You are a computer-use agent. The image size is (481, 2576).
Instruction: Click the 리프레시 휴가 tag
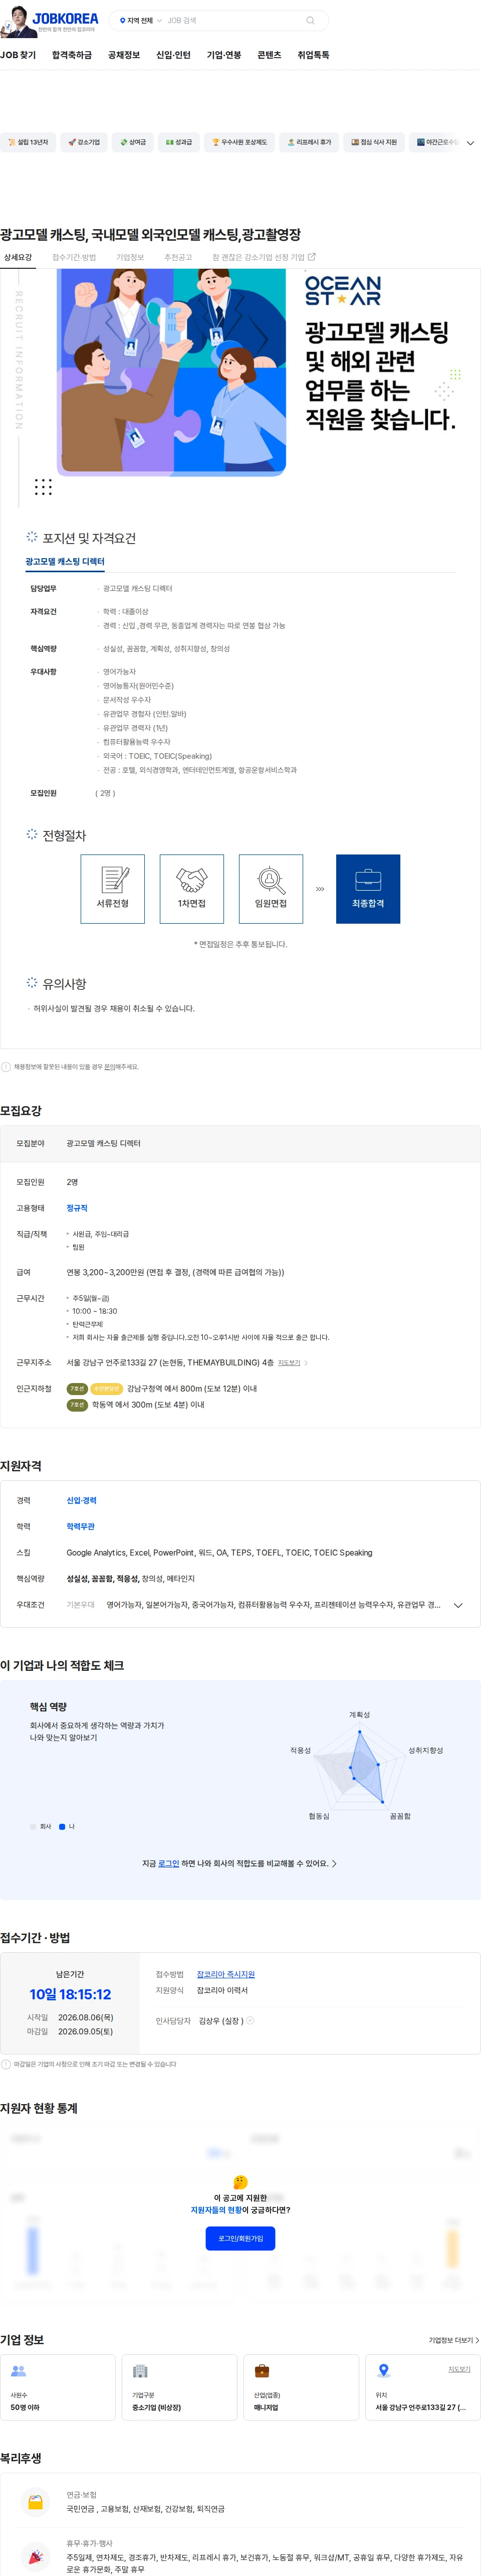coord(309,142)
